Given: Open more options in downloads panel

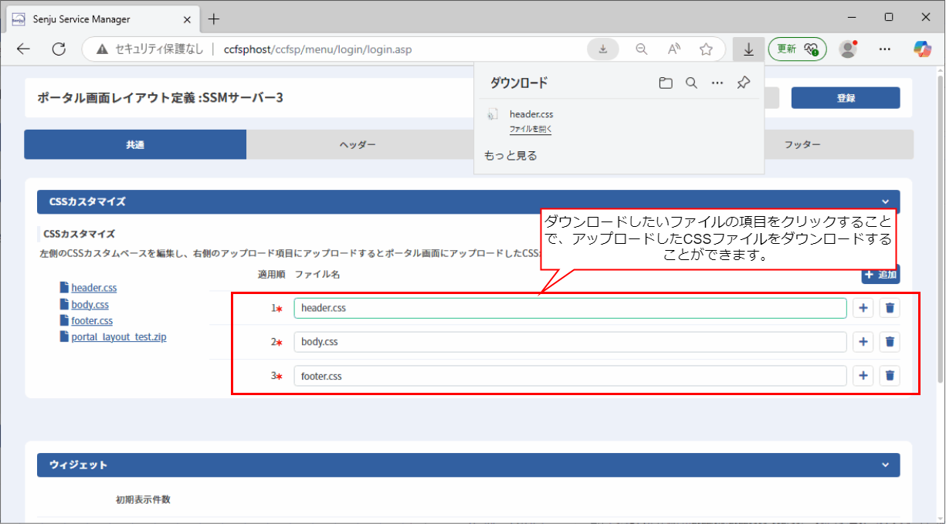Looking at the screenshot, I should 717,83.
